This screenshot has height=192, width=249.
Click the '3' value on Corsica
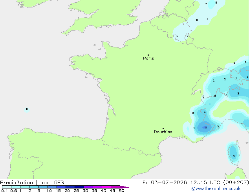[x=234, y=156]
